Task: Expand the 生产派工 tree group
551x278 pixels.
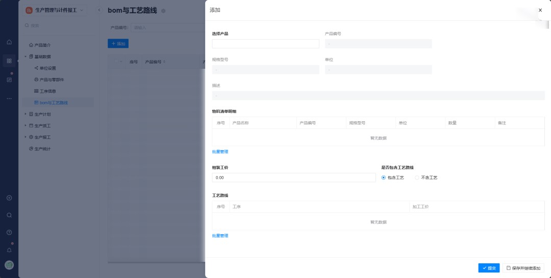Action: [x=26, y=125]
